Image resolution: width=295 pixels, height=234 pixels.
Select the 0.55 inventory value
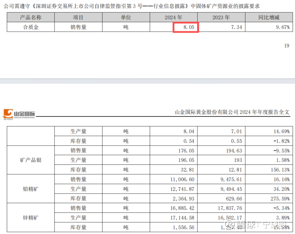click(x=237, y=141)
